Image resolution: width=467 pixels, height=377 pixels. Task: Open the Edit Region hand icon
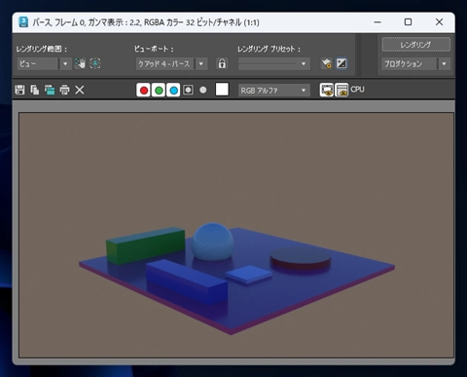pyautogui.click(x=80, y=63)
